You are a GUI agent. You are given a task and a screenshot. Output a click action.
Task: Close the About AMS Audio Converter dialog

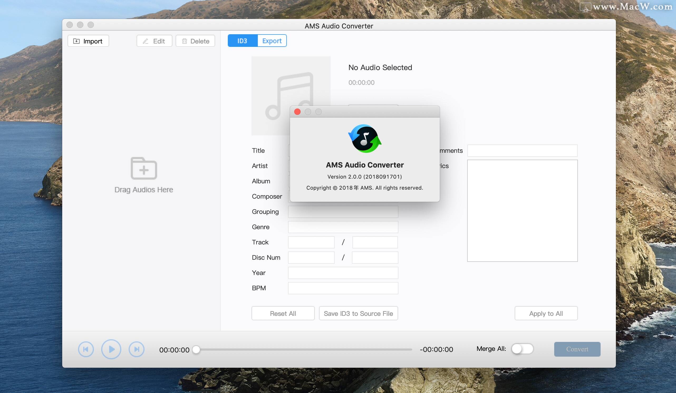tap(297, 111)
